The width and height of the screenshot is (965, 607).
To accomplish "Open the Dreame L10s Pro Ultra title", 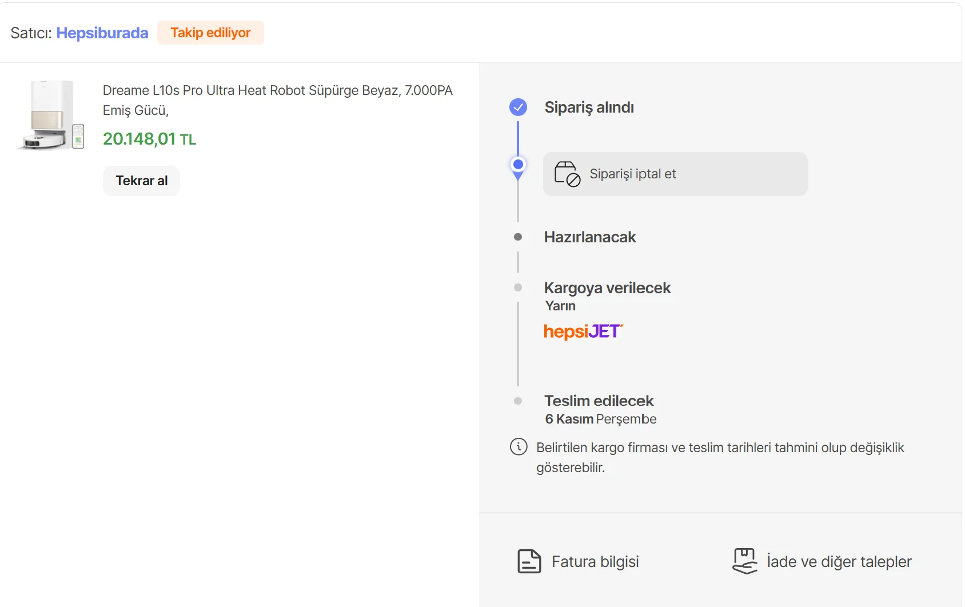I will 277,100.
